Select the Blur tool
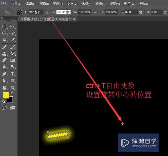Screen dimensions: 168x156 tap(4, 67)
